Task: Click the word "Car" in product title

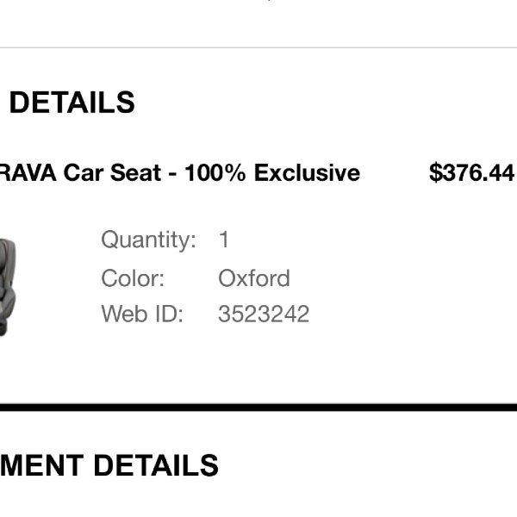Action: (84, 172)
